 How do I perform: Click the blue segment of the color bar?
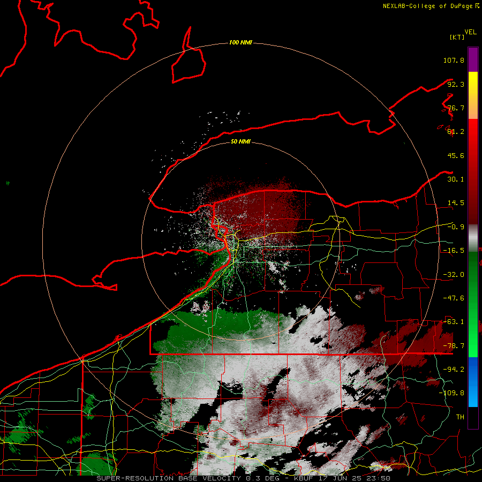(x=473, y=382)
